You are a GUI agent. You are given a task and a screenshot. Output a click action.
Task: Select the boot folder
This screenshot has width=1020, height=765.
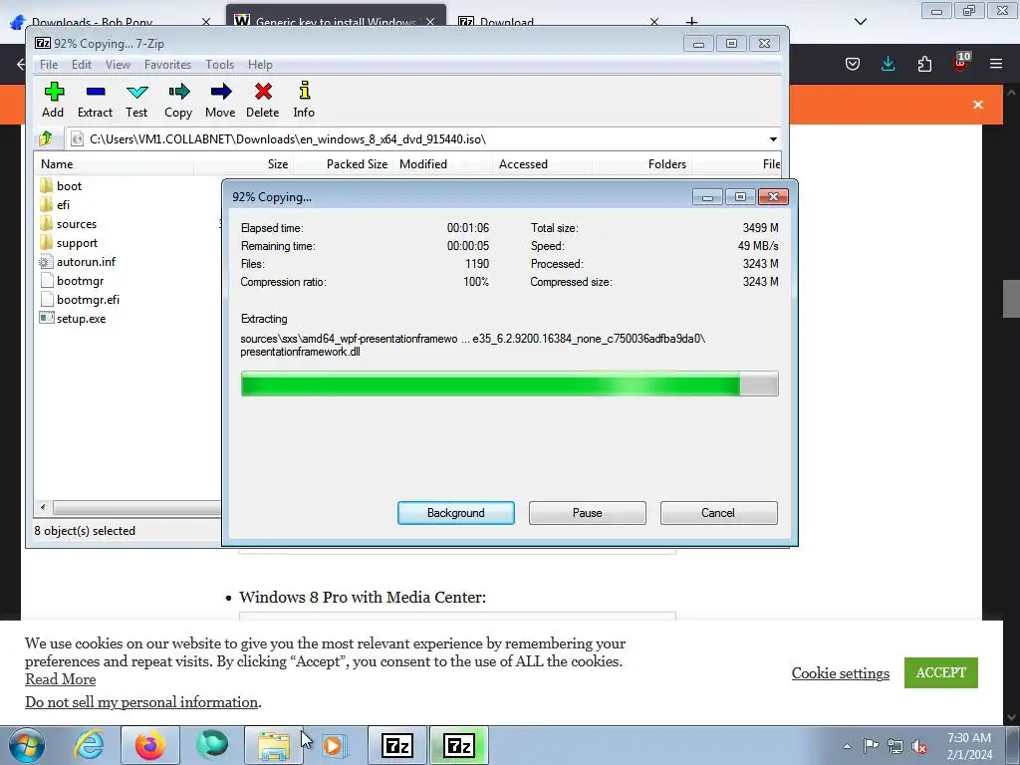[x=61, y=186]
